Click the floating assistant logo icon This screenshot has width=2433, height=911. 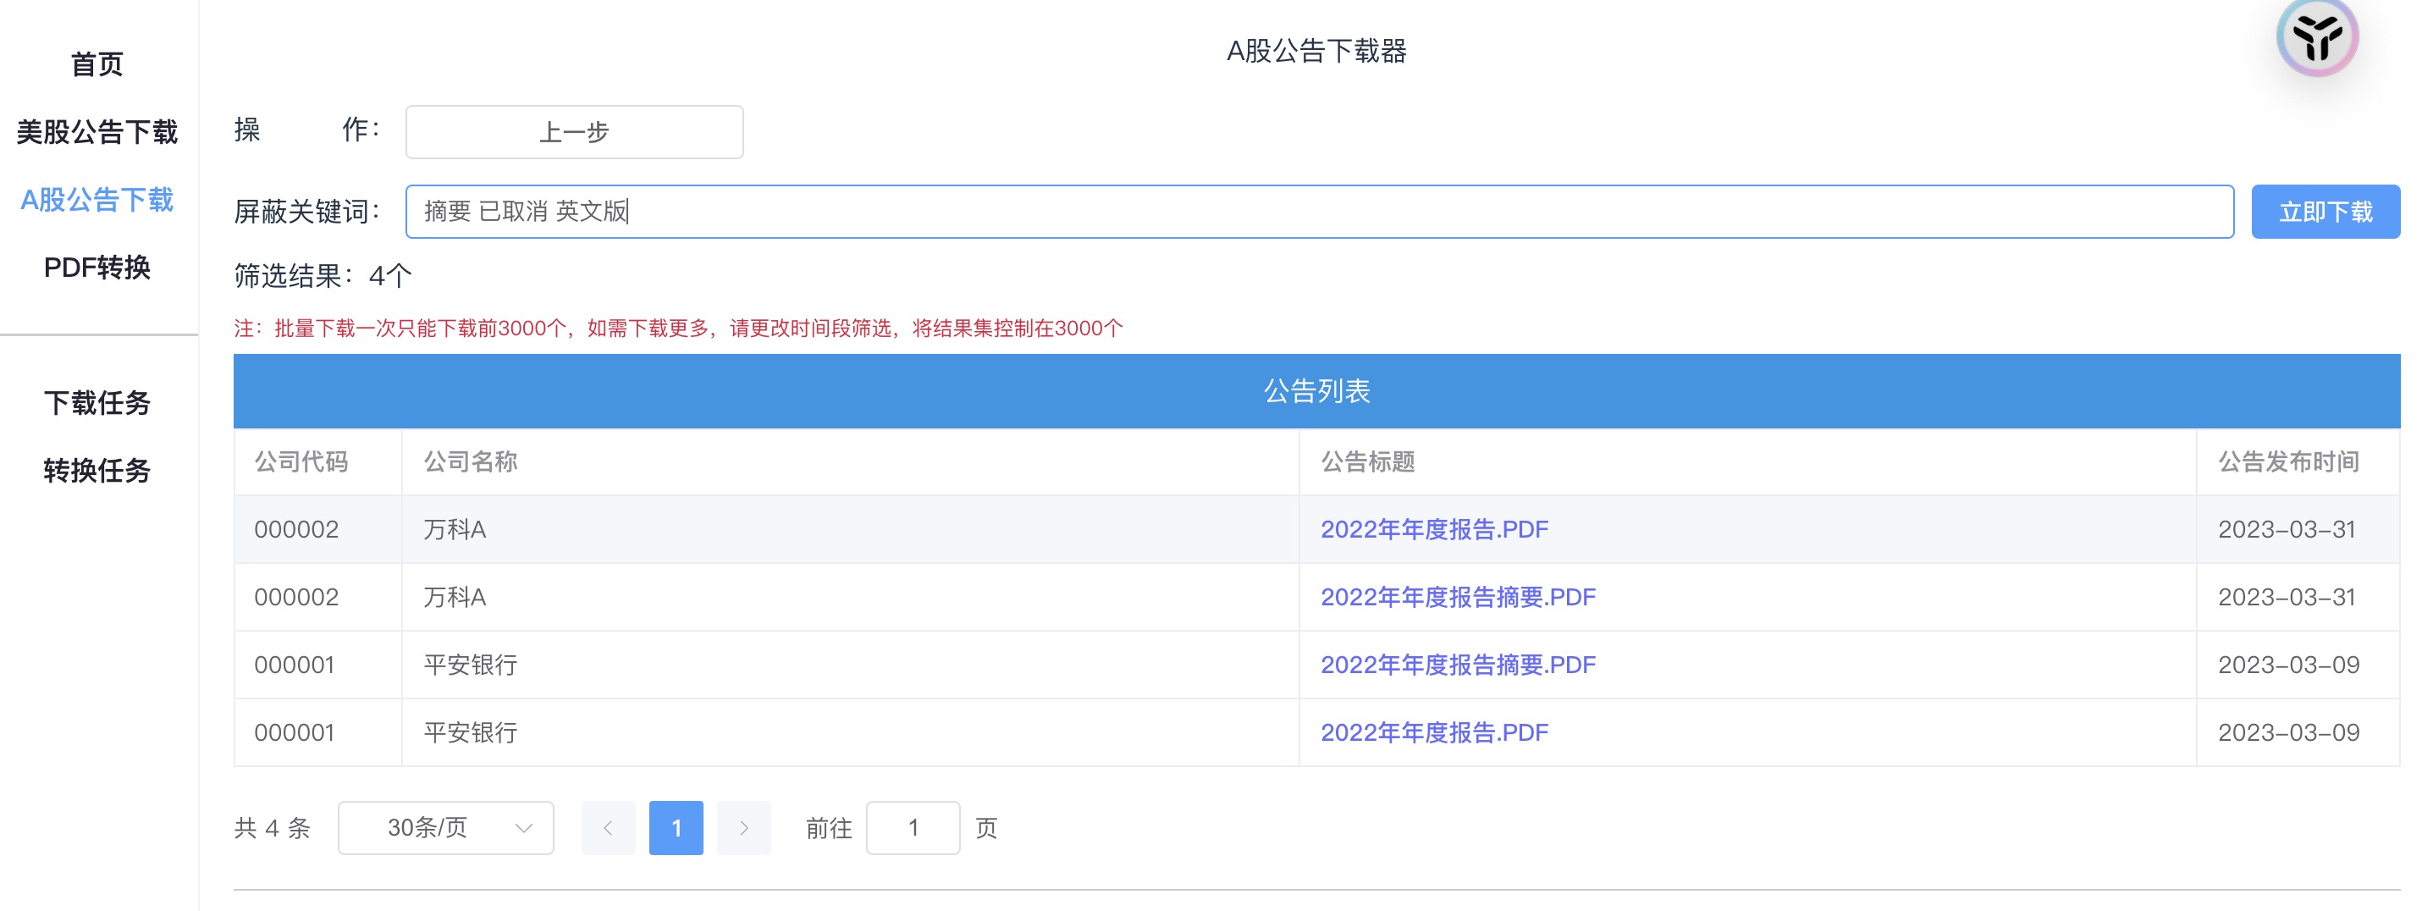(2316, 38)
